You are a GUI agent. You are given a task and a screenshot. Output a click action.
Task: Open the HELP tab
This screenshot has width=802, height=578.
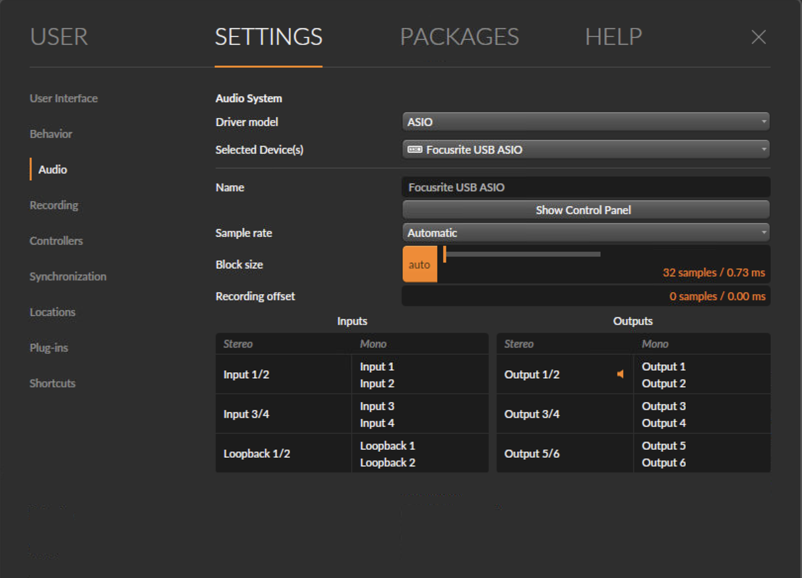[x=613, y=38]
